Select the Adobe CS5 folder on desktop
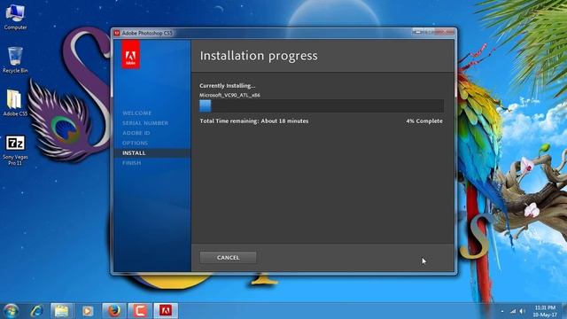Image resolution: width=567 pixels, height=319 pixels. (15, 103)
